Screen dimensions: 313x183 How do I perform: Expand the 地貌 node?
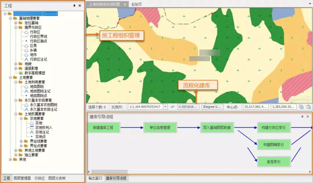(x=16, y=64)
